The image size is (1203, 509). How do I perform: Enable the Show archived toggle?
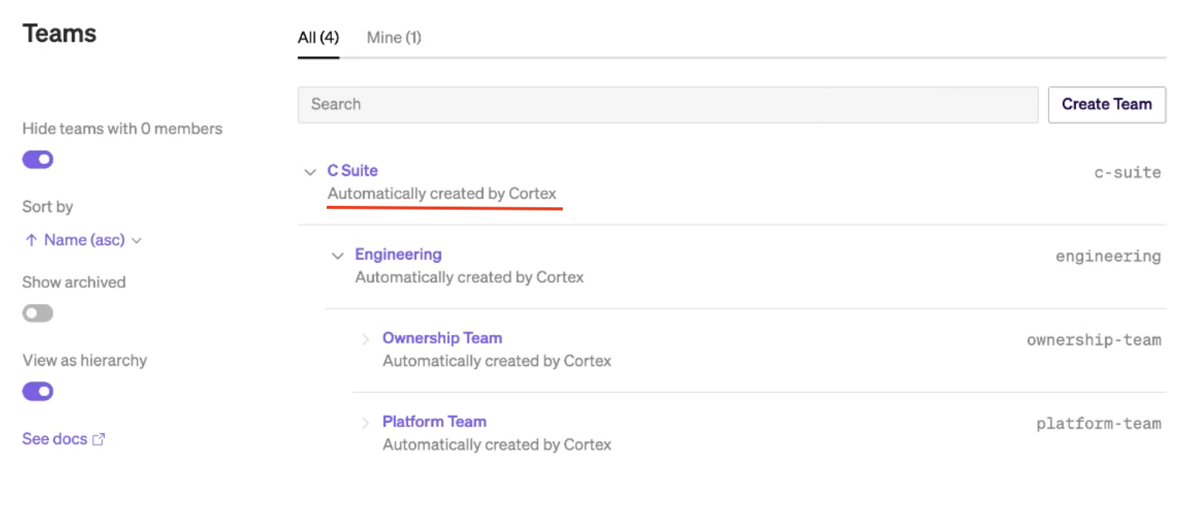tap(38, 313)
